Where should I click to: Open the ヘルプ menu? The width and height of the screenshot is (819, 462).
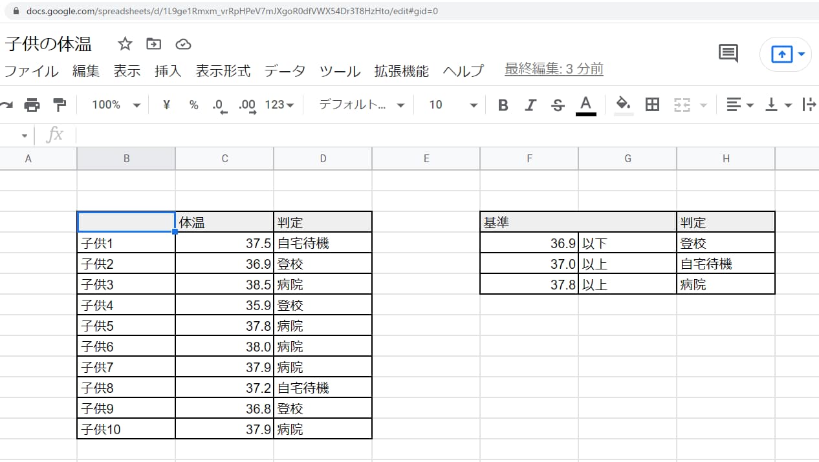[x=463, y=71]
